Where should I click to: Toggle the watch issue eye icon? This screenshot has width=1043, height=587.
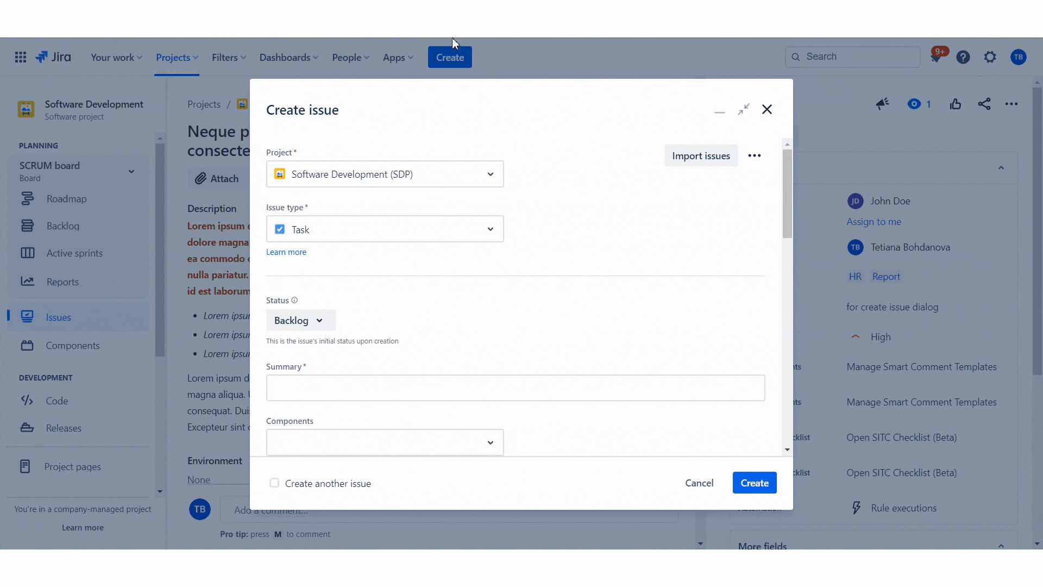[914, 104]
